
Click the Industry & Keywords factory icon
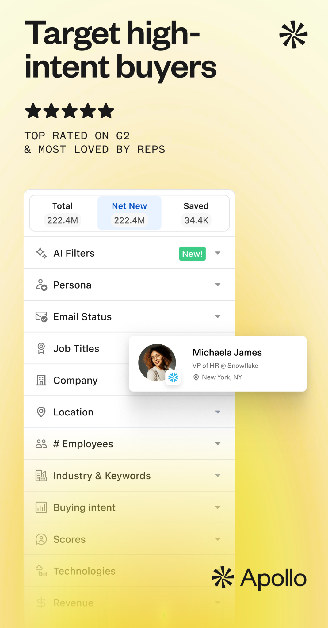(41, 476)
